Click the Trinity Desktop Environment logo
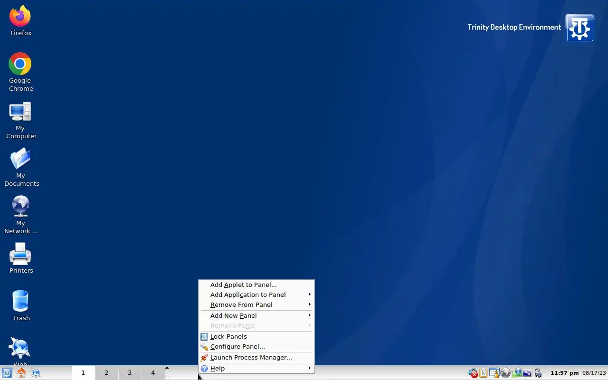This screenshot has height=380, width=608. (x=579, y=28)
